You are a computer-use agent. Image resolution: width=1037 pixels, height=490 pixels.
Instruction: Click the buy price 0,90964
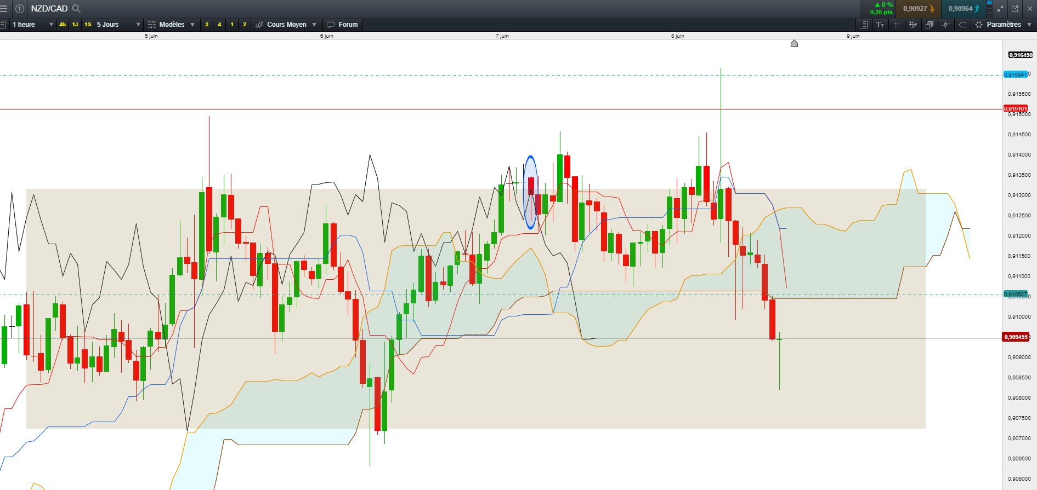pos(964,9)
